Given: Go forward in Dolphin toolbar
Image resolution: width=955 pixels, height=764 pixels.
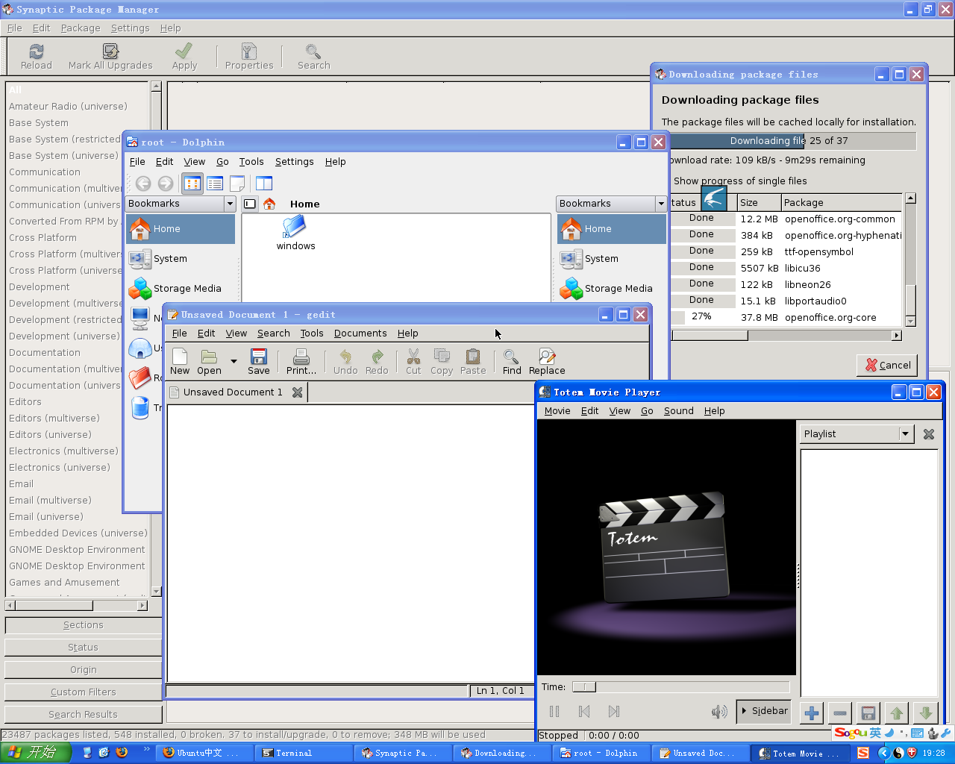Looking at the screenshot, I should click(x=166, y=184).
